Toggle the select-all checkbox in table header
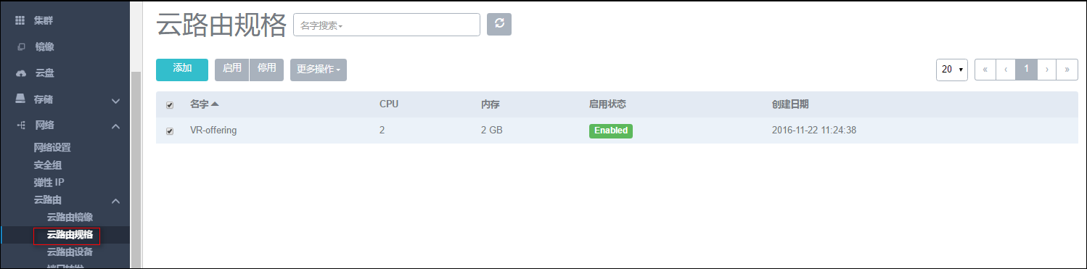Image resolution: width=1087 pixels, height=269 pixels. tap(170, 105)
